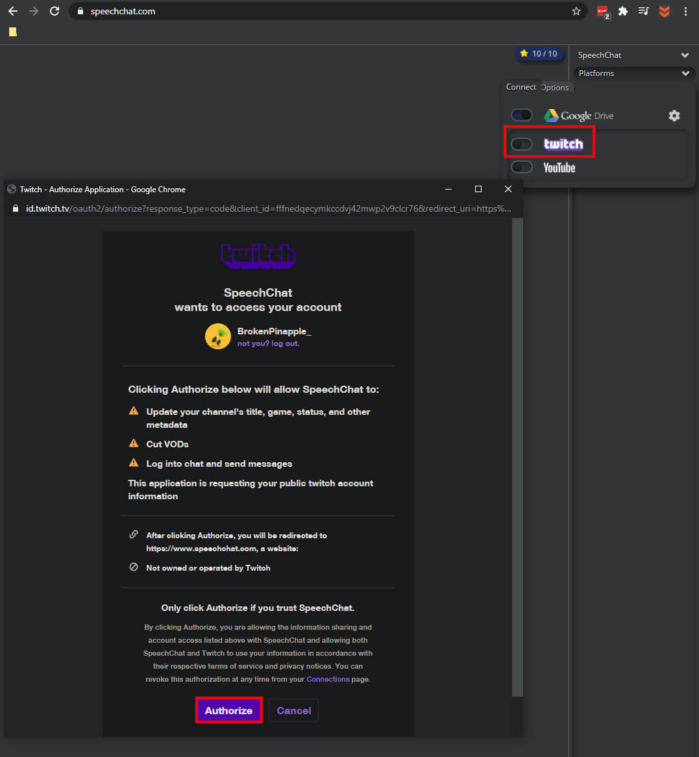Screen dimensions: 699x757
Task: Click the 10 / 10 star rating badge
Action: 539,54
